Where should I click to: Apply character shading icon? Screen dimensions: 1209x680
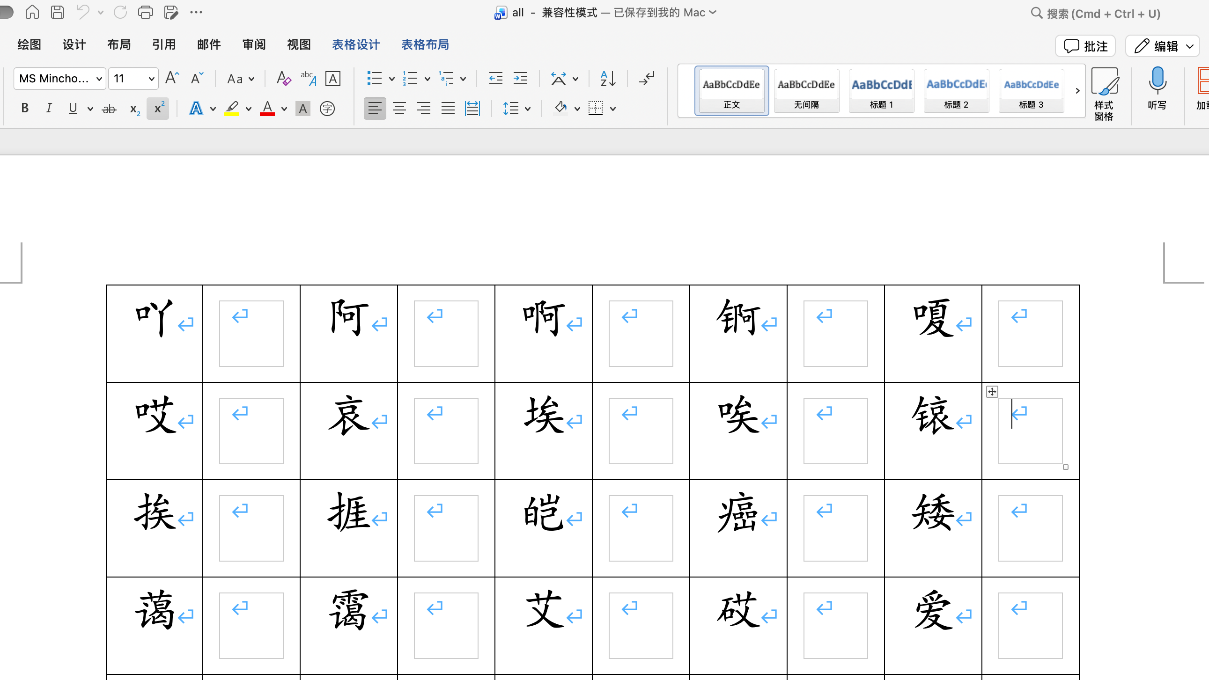[303, 109]
